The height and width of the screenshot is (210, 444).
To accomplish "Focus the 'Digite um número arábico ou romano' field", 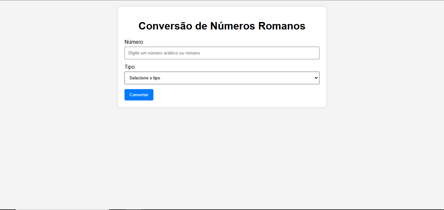I will coord(222,53).
